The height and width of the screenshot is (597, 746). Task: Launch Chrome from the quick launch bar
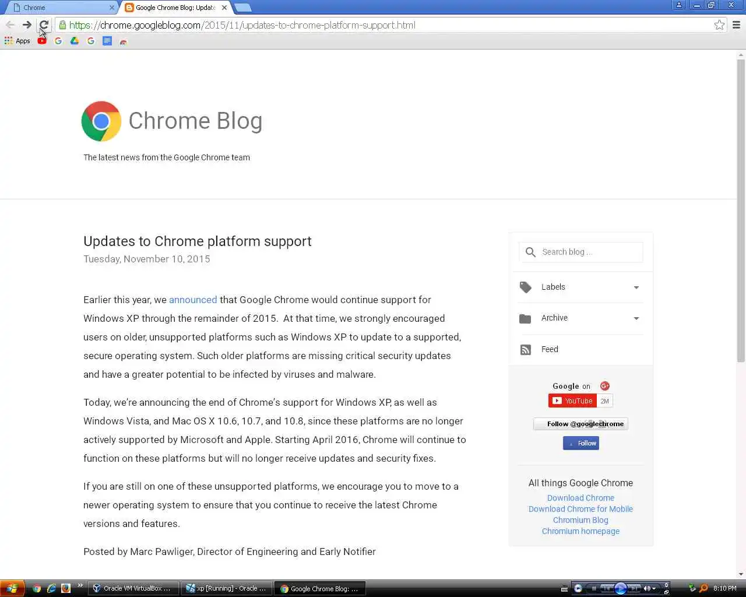coord(37,588)
